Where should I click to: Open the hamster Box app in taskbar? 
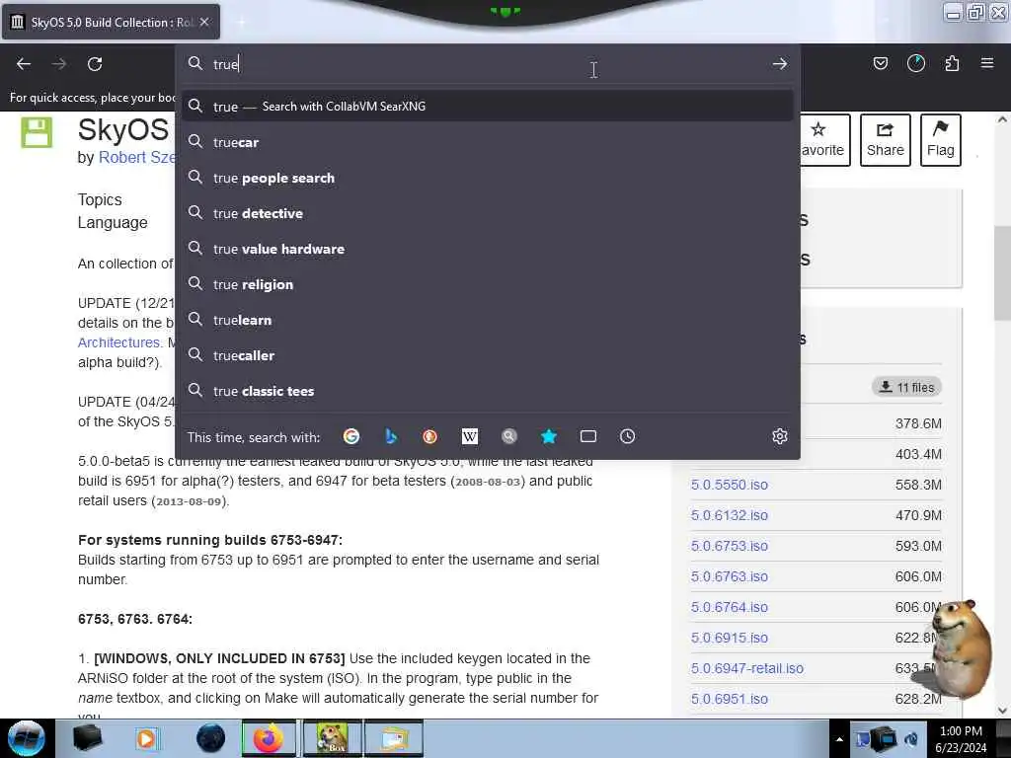click(331, 738)
